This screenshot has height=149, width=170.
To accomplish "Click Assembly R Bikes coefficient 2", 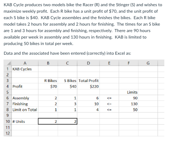I will point(48,98).
